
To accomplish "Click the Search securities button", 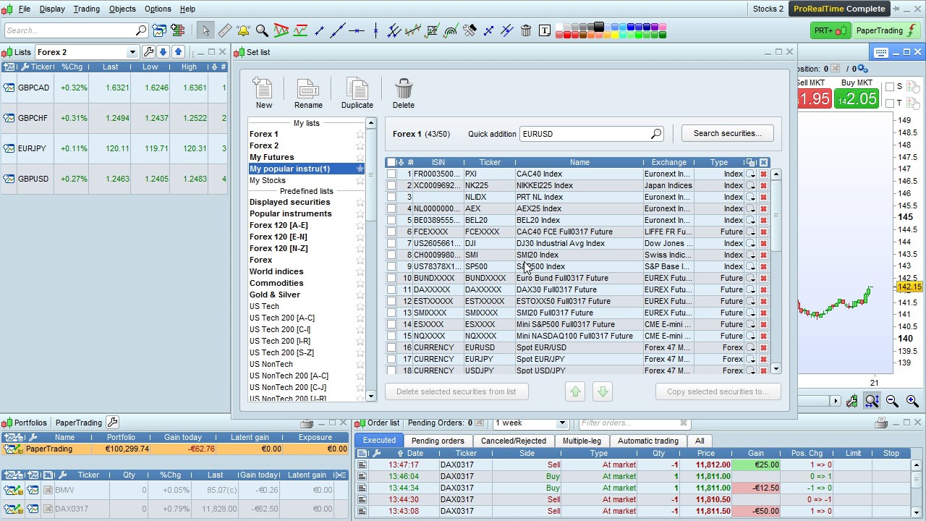I will coord(726,133).
